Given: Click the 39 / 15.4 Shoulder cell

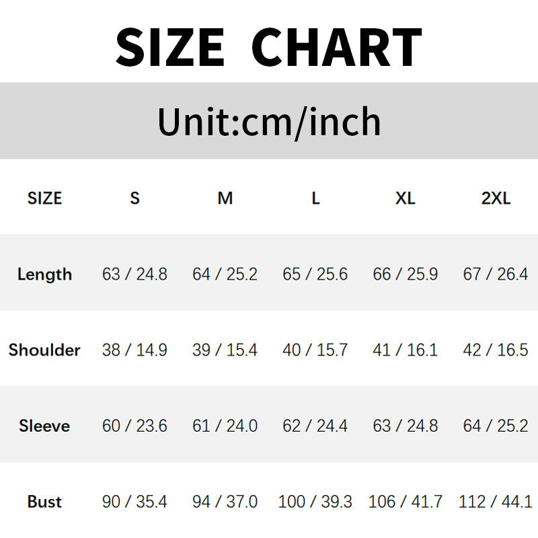Looking at the screenshot, I should click(225, 350).
